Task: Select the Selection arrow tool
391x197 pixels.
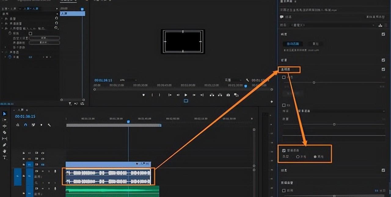Action: pyautogui.click(x=5, y=114)
